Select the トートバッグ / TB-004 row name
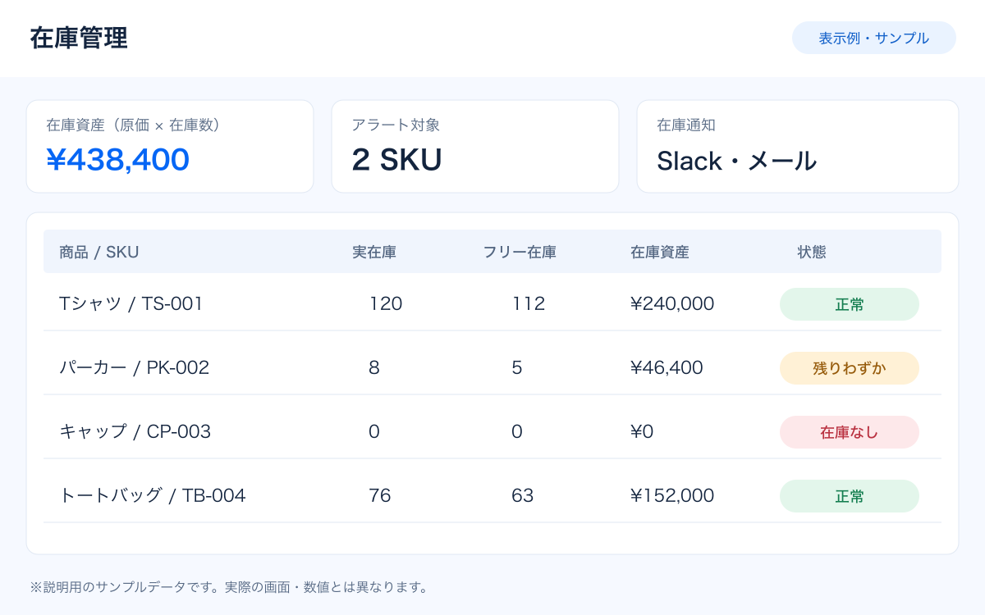Viewport: 985px width, 615px height. [x=153, y=495]
